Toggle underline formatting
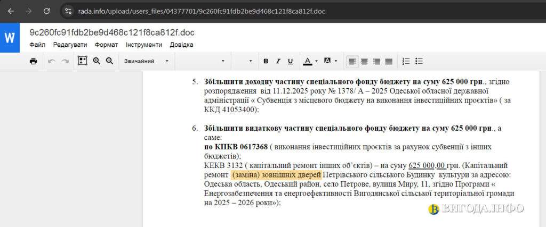Screen dimensions: 546x227 (290, 61)
